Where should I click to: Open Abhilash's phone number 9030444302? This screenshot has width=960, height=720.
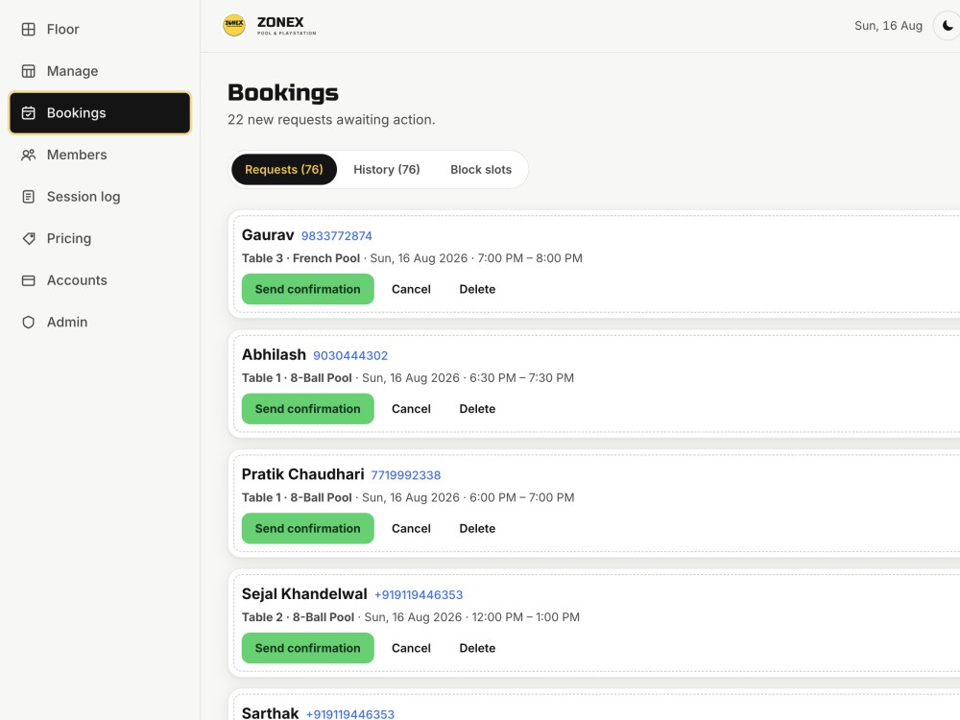[350, 356]
